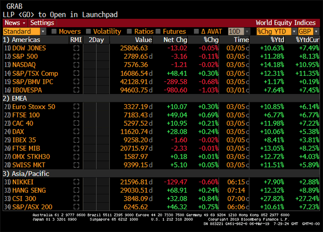The image size is (323, 232).
Task: Toggle RMI box for DAX
Action: click(x=76, y=131)
